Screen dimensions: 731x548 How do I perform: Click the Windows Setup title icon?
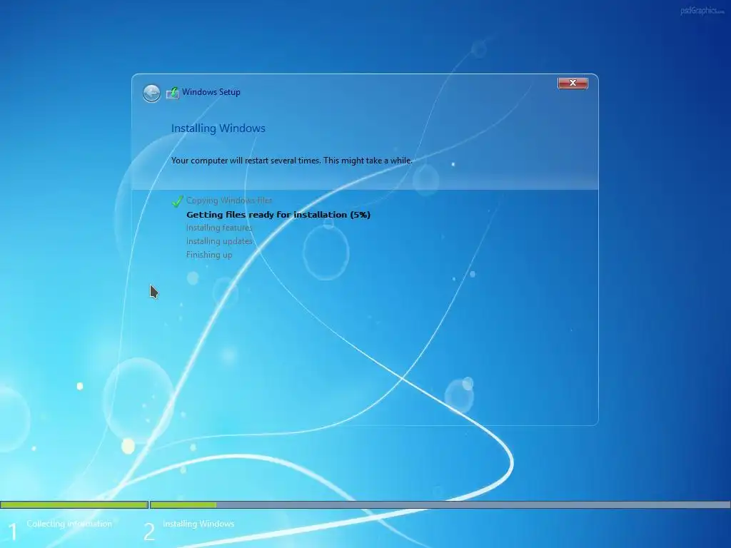pyautogui.click(x=173, y=93)
